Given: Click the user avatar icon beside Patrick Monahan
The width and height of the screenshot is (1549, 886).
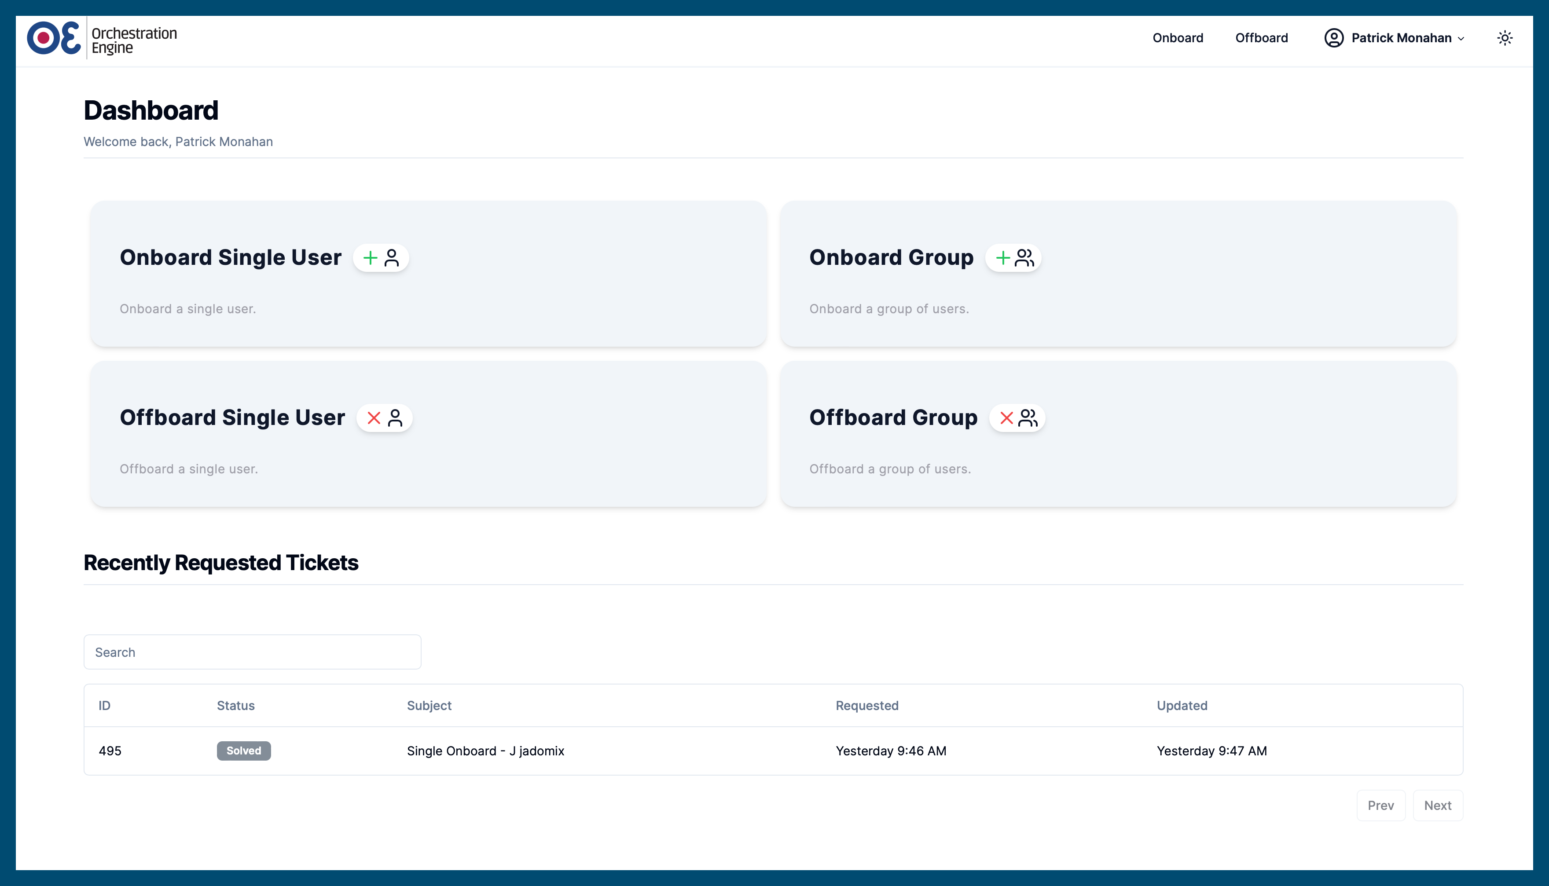Looking at the screenshot, I should [x=1333, y=38].
